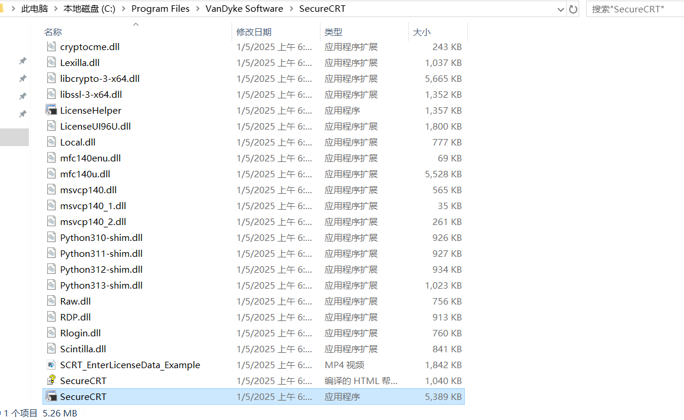Click the 35 KB size cell
This screenshot has height=420, width=684.
click(x=450, y=206)
